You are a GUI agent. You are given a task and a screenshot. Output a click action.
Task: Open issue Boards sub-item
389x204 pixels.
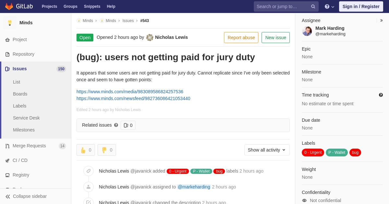(x=20, y=94)
